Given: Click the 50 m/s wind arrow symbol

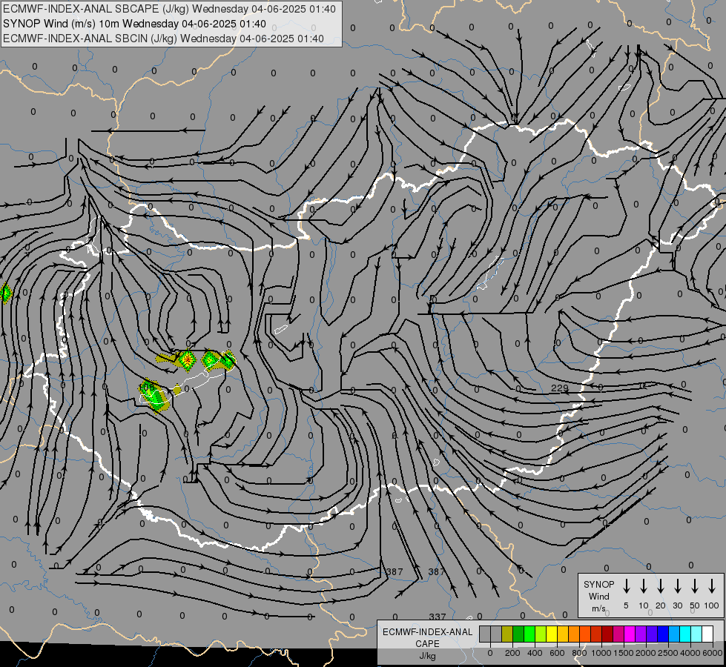Looking at the screenshot, I should (x=695, y=586).
